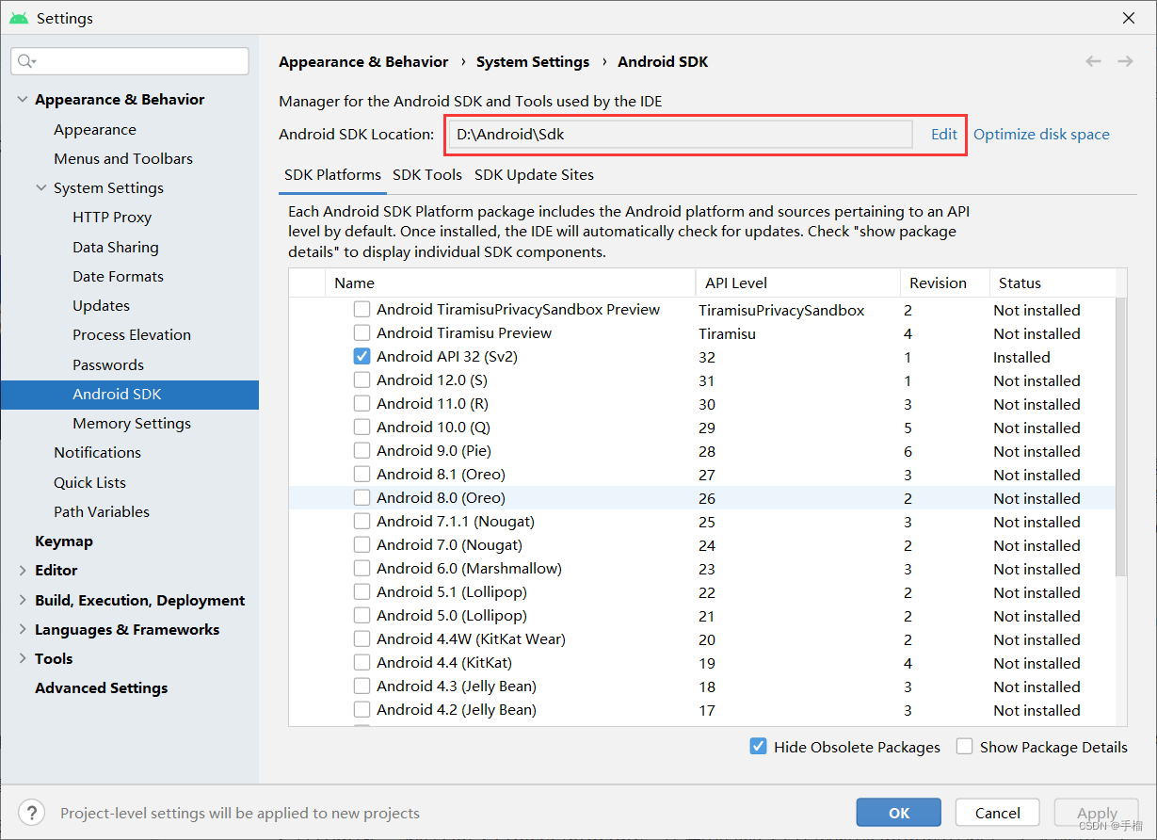The height and width of the screenshot is (840, 1157).
Task: Open Date Formats settings
Action: 118,277
